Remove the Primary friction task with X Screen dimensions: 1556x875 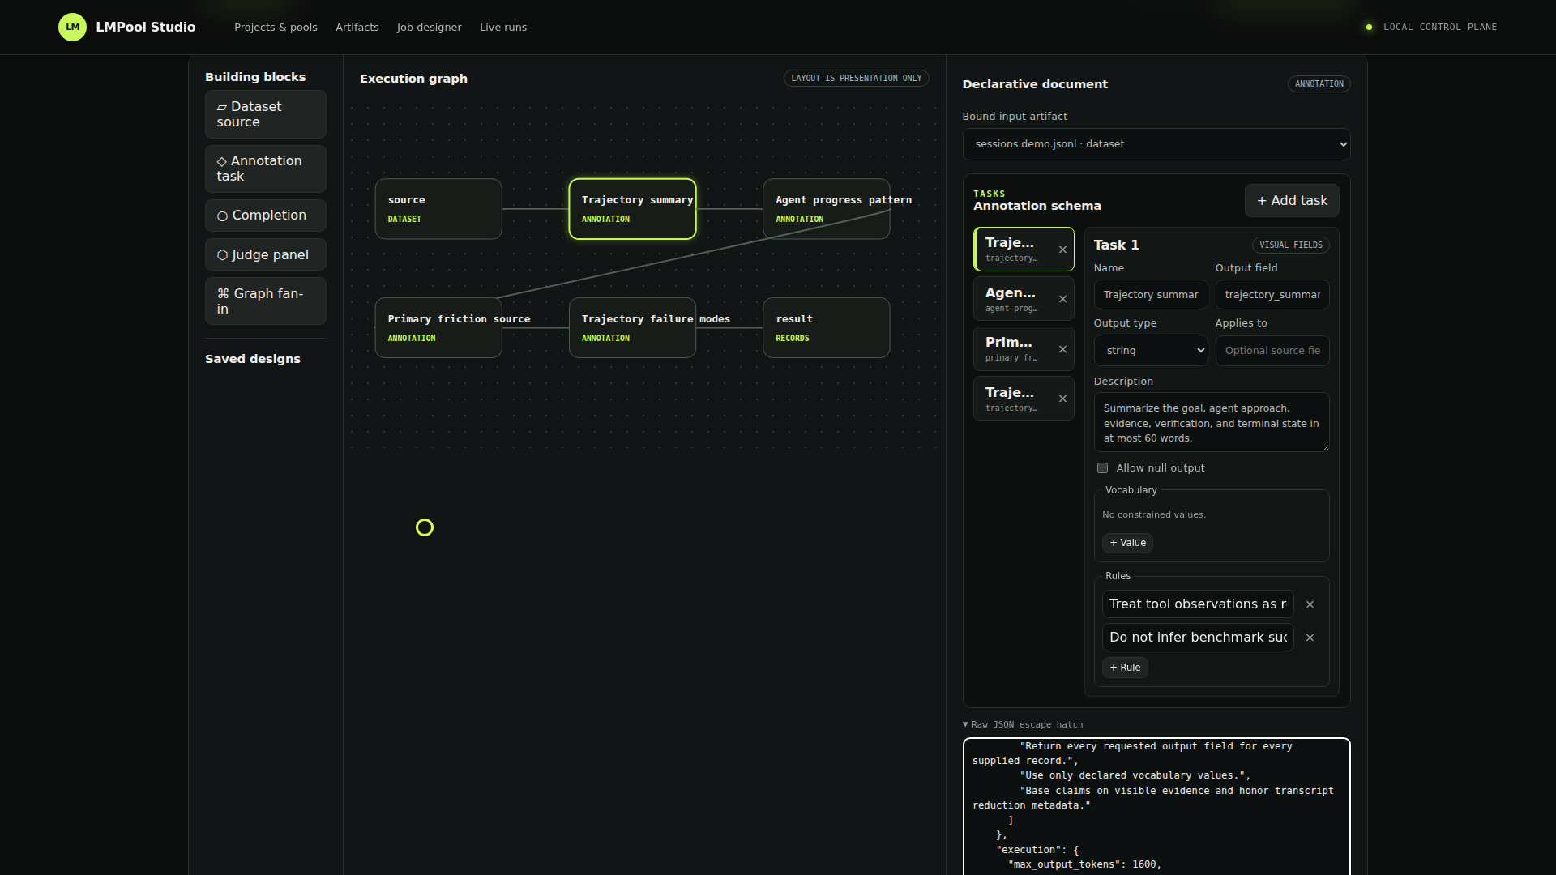[x=1062, y=349]
